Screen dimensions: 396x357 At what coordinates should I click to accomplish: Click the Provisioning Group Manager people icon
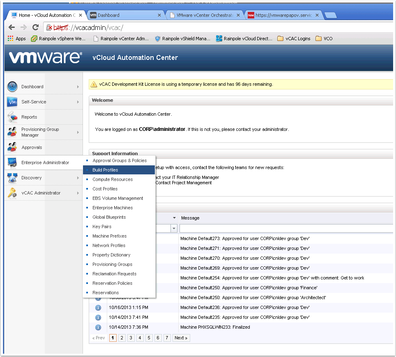tap(12, 132)
